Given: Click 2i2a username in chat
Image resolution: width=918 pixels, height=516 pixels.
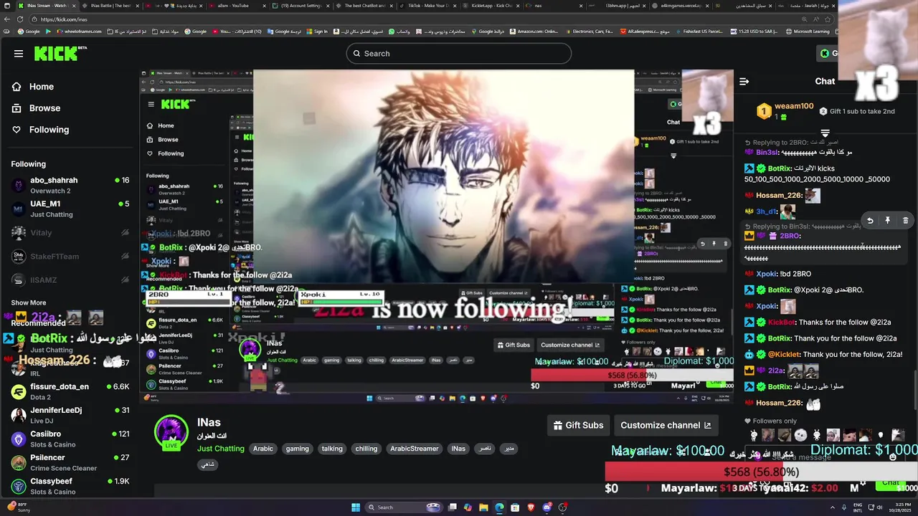Looking at the screenshot, I should (x=776, y=371).
